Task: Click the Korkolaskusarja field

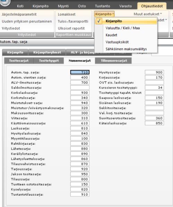Action: [80, 93]
